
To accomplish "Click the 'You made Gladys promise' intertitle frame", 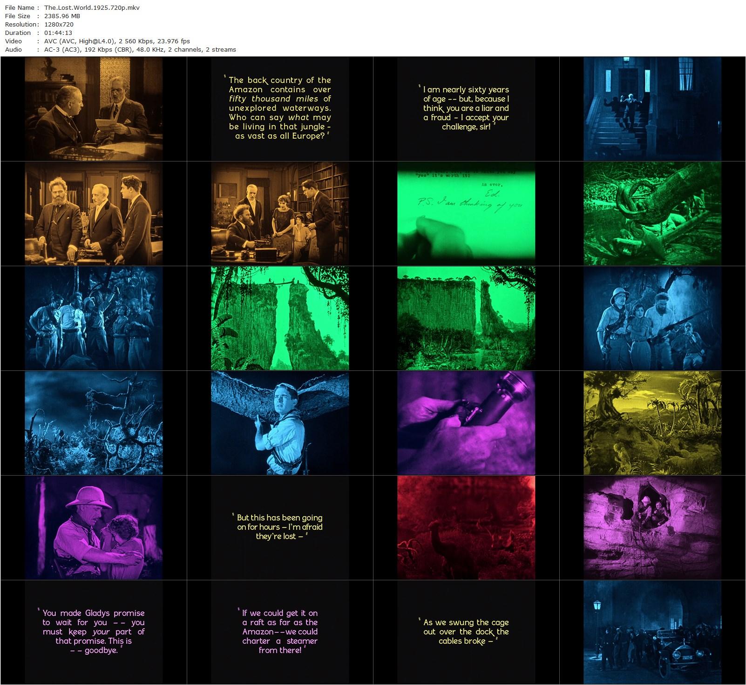I will coord(94,632).
